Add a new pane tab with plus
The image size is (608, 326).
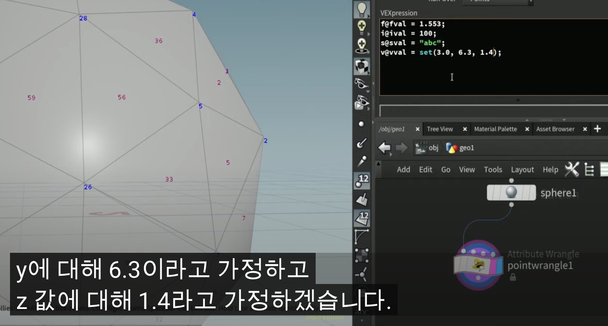click(598, 129)
